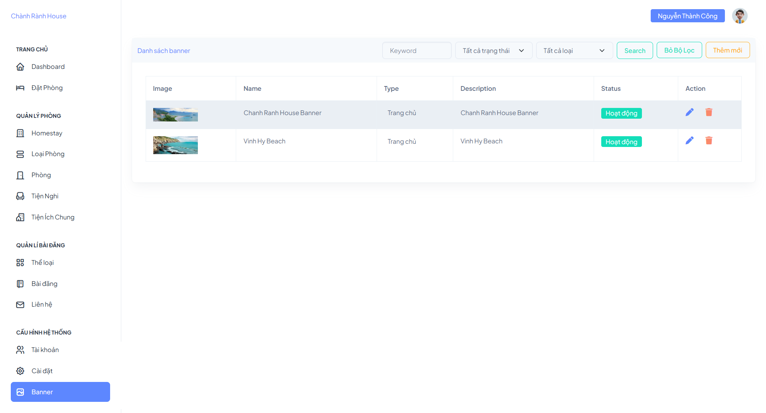The height and width of the screenshot is (413, 766).
Task: Click the Dashboard home icon
Action: click(x=20, y=67)
